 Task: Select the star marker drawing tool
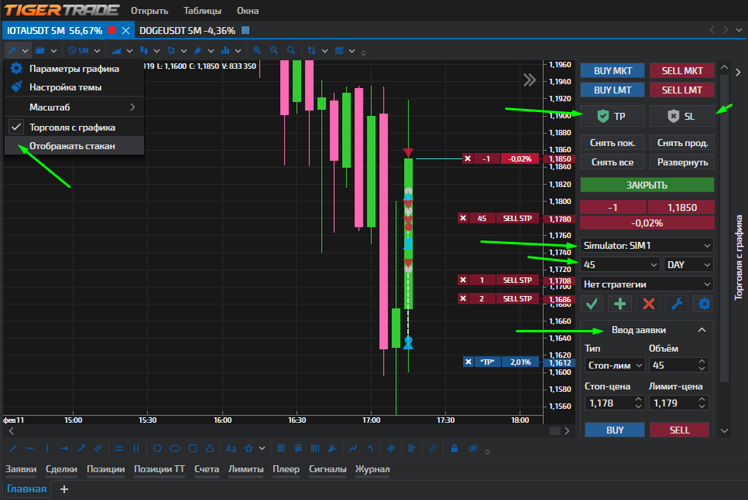pos(248,448)
